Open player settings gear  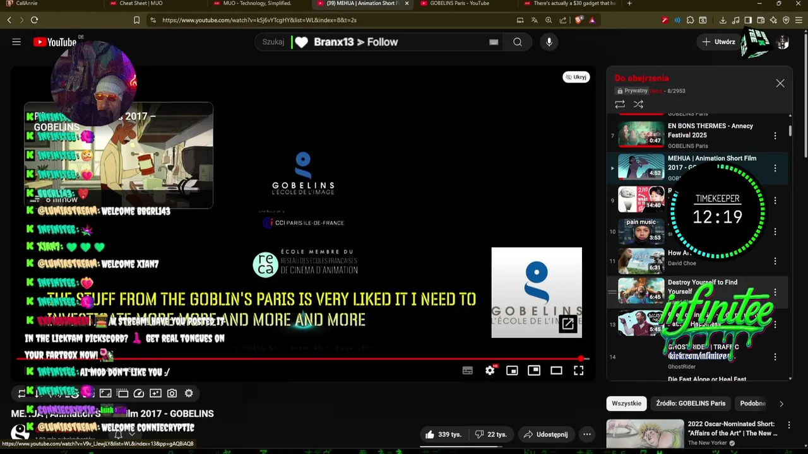point(490,371)
